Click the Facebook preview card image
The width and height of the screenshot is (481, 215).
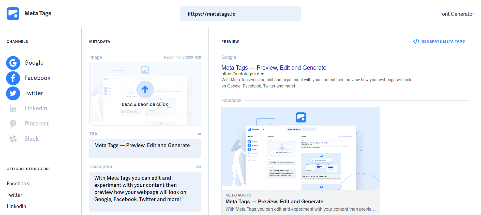pos(301,149)
